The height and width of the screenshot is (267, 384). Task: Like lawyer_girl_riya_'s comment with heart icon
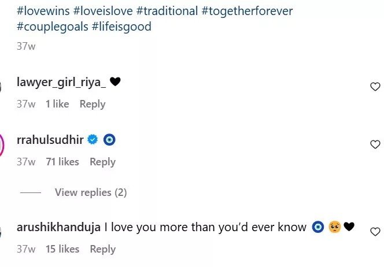point(375,87)
